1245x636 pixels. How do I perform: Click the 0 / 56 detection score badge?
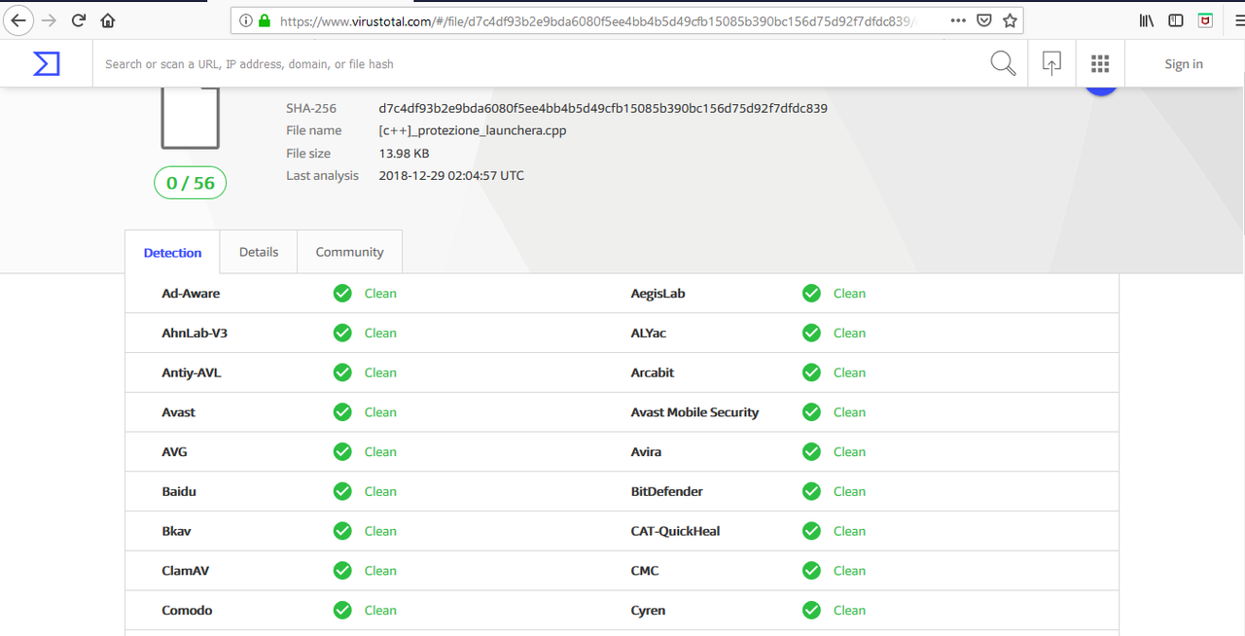[x=190, y=183]
